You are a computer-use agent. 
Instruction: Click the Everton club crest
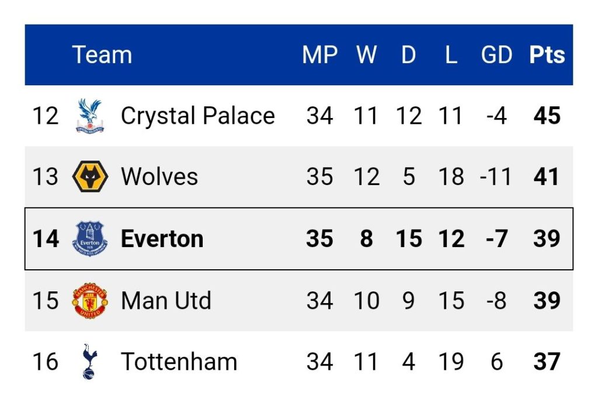click(90, 239)
